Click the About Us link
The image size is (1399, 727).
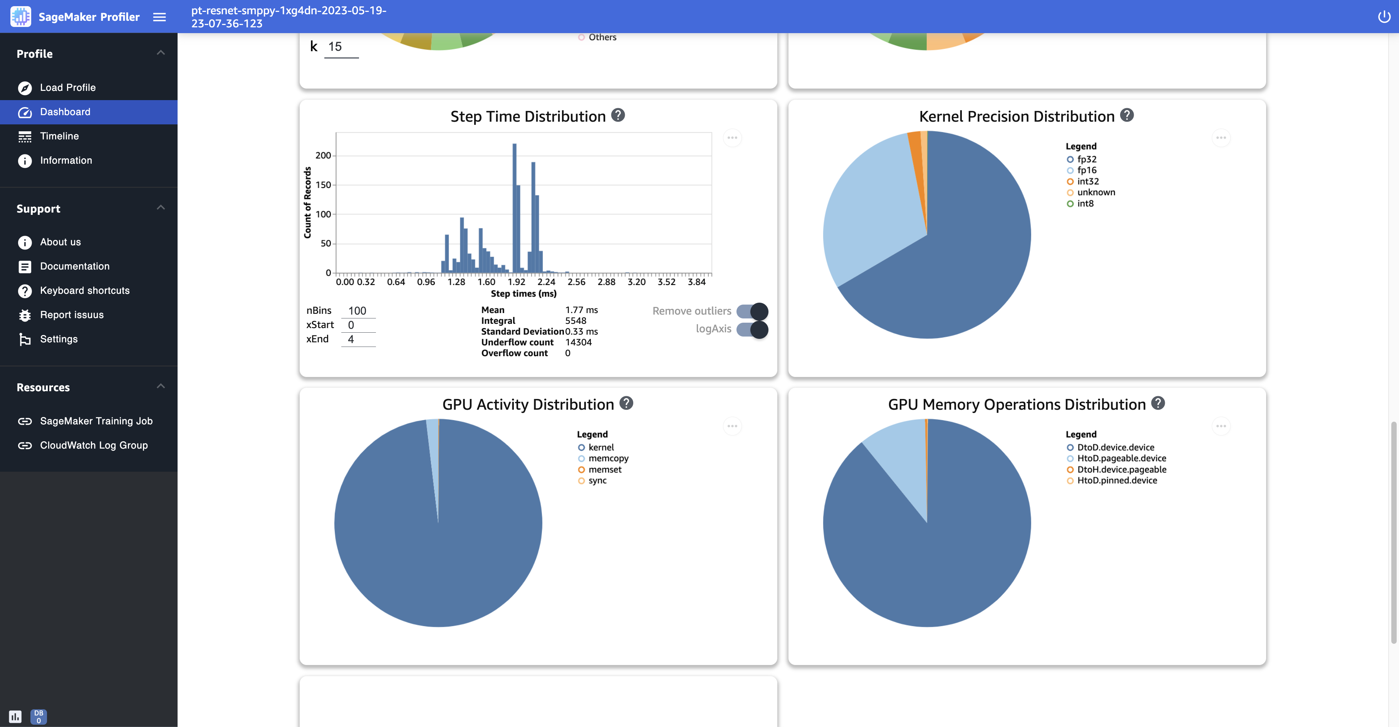(x=60, y=241)
